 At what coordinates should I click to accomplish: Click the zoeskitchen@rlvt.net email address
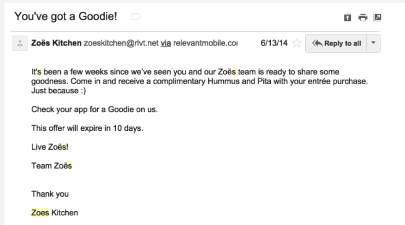click(x=121, y=43)
